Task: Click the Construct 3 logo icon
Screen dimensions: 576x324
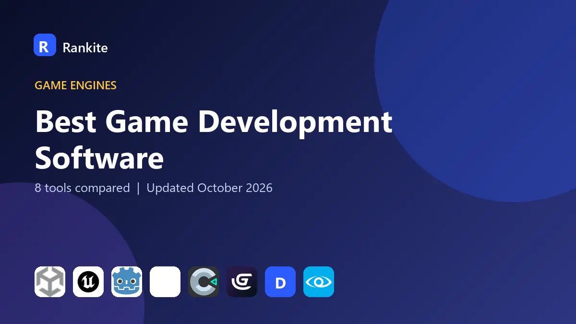Action: click(x=204, y=282)
